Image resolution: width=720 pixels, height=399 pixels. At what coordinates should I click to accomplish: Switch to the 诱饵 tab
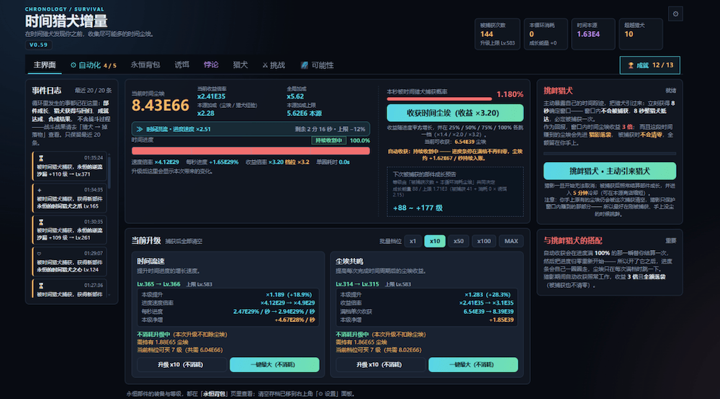[182, 66]
